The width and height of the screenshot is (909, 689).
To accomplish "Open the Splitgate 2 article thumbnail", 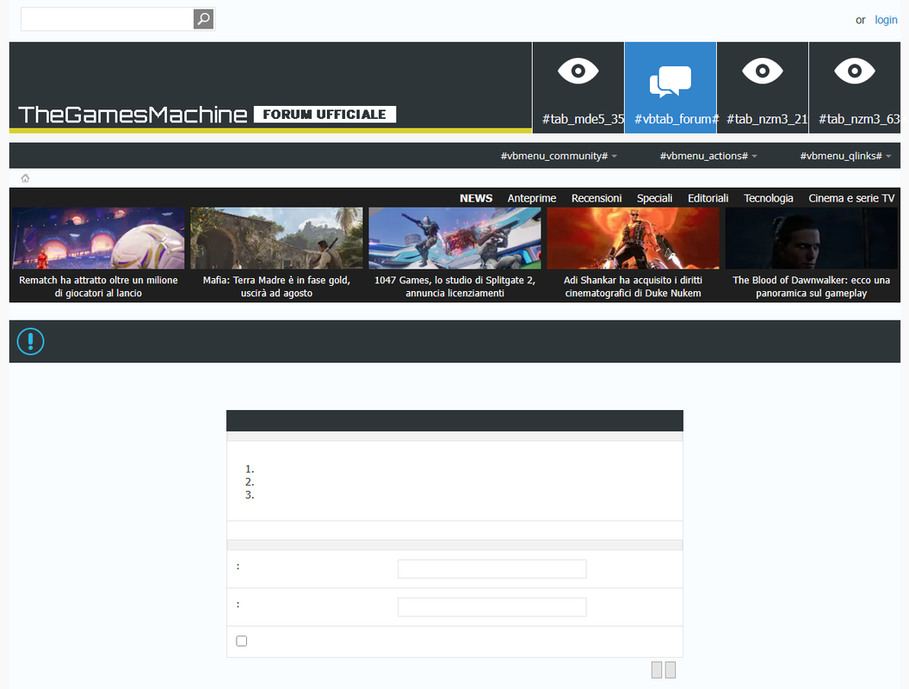I will pos(455,239).
